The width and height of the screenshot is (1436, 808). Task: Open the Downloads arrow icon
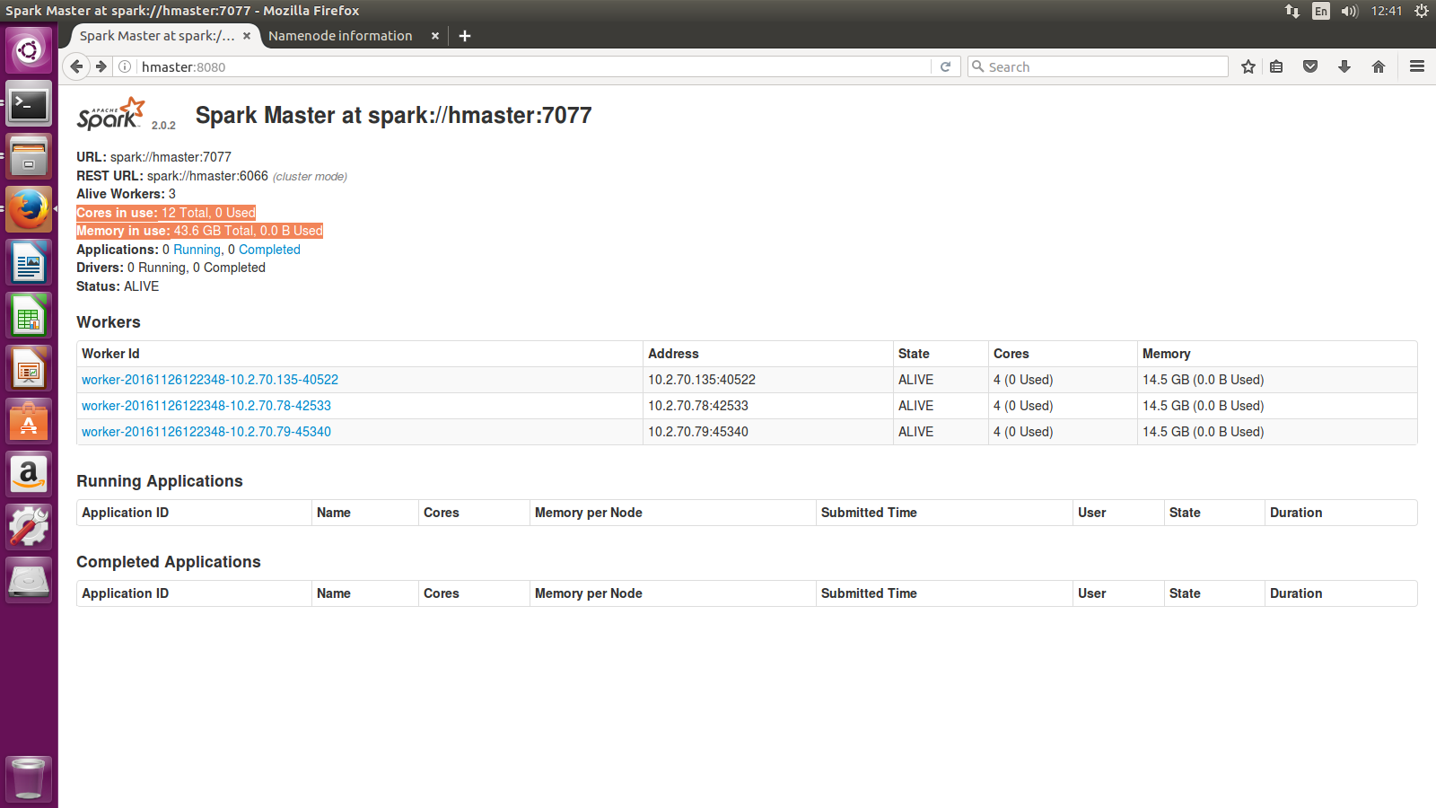(x=1344, y=66)
